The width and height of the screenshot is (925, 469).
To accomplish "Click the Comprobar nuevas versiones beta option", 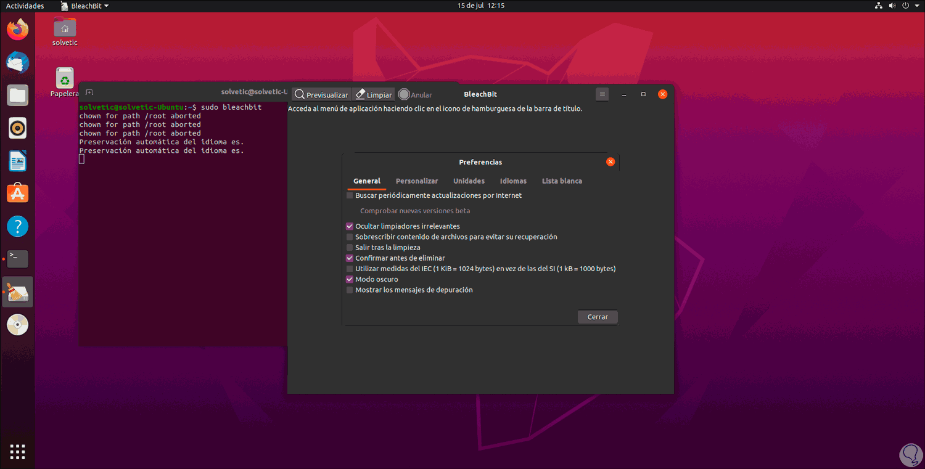I will [415, 211].
